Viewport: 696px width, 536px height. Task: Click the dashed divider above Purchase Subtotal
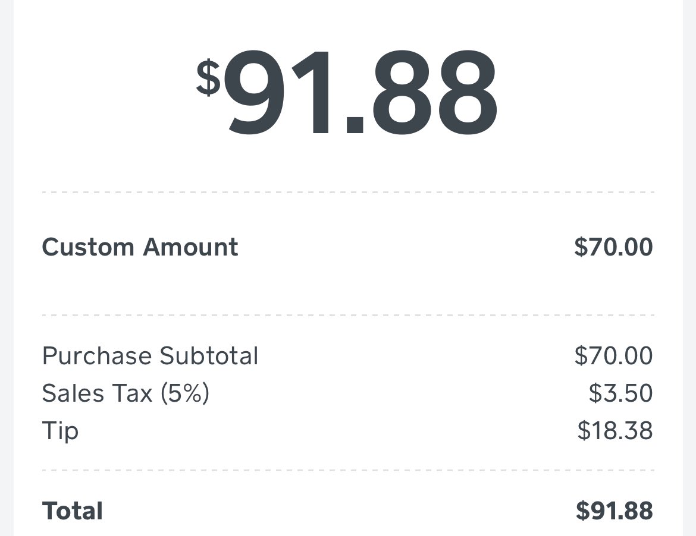pos(348,315)
